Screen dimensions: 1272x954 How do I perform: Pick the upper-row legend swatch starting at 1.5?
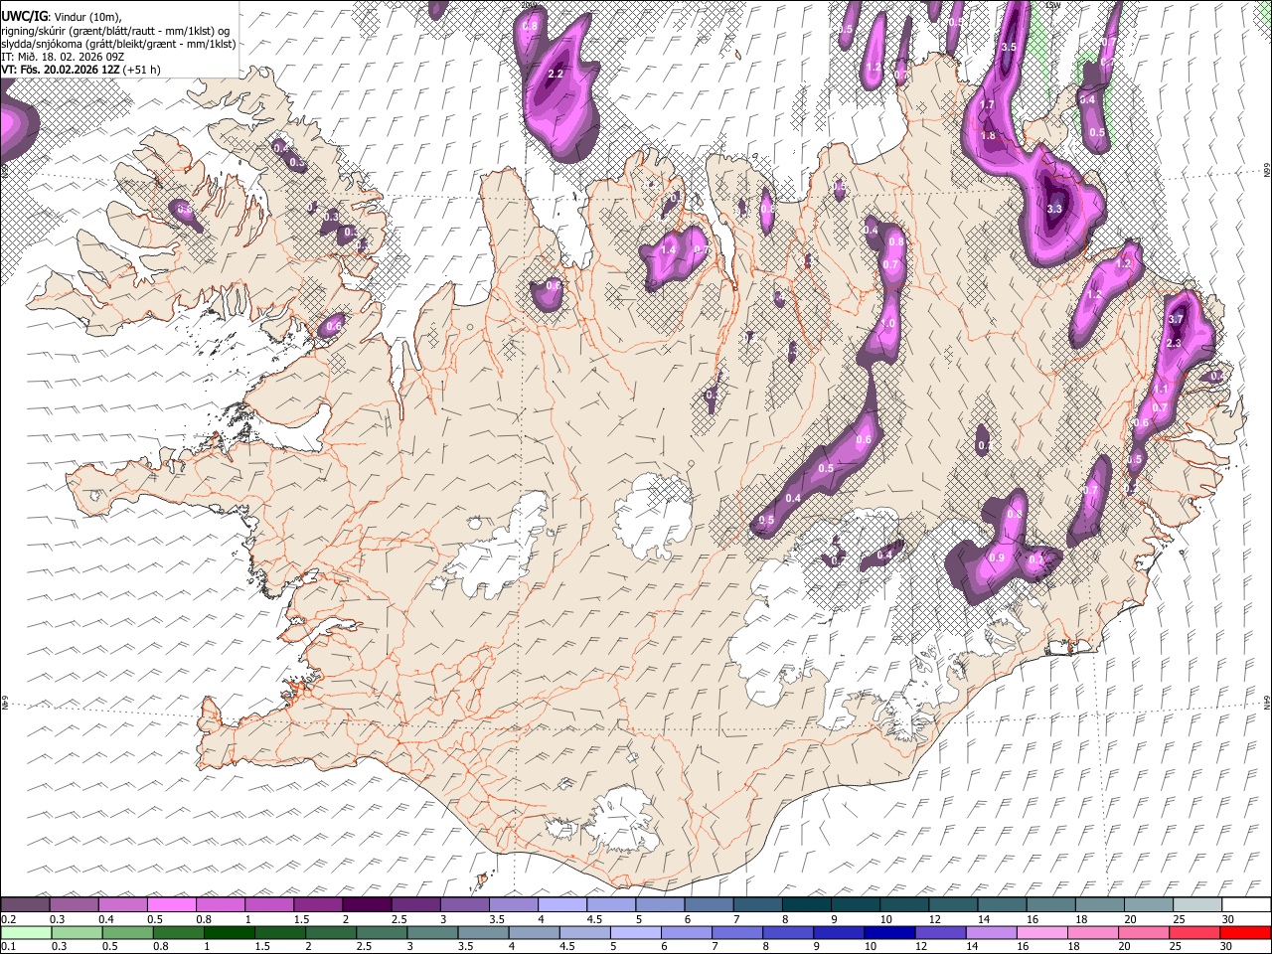tap(318, 904)
